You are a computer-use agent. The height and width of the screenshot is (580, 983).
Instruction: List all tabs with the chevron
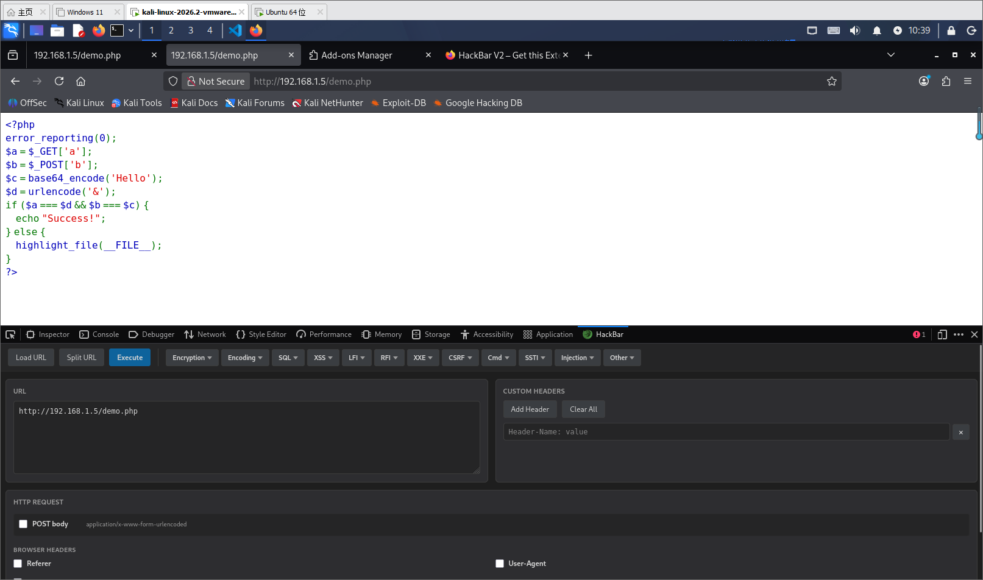coord(890,55)
